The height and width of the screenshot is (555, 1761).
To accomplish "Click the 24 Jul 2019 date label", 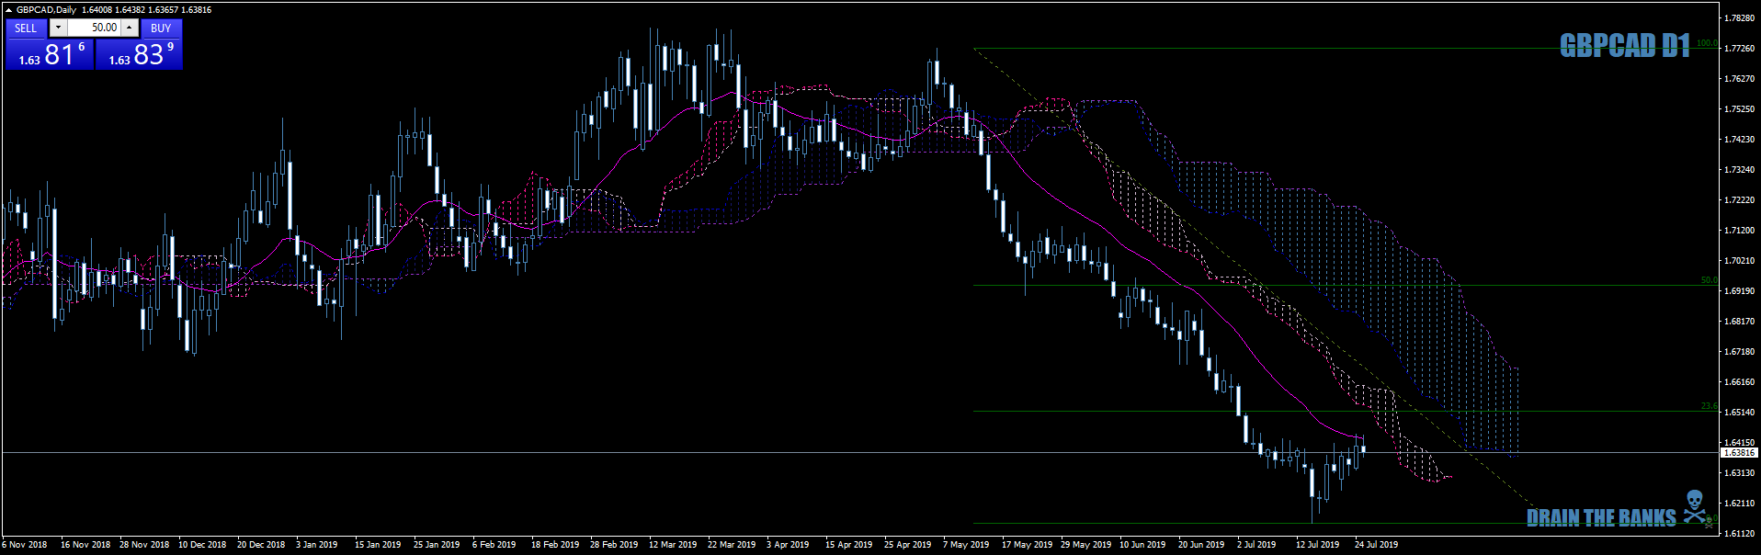I will [x=1377, y=545].
